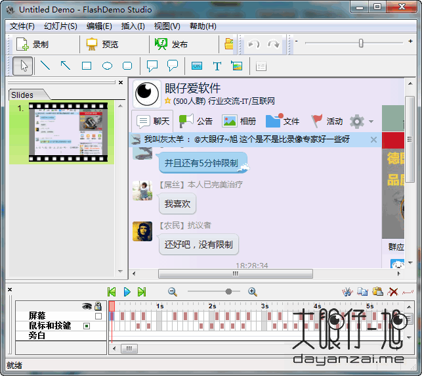The image size is (422, 376).
Task: Click the 相册 tab in recorded chat
Action: tap(239, 122)
